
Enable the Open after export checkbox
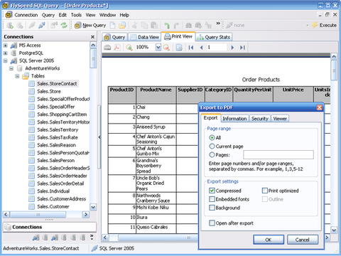tap(212, 223)
